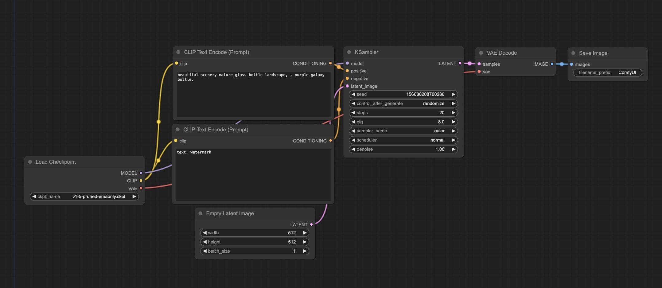
Task: Click the cfg value 8.0
Action: [x=441, y=122]
